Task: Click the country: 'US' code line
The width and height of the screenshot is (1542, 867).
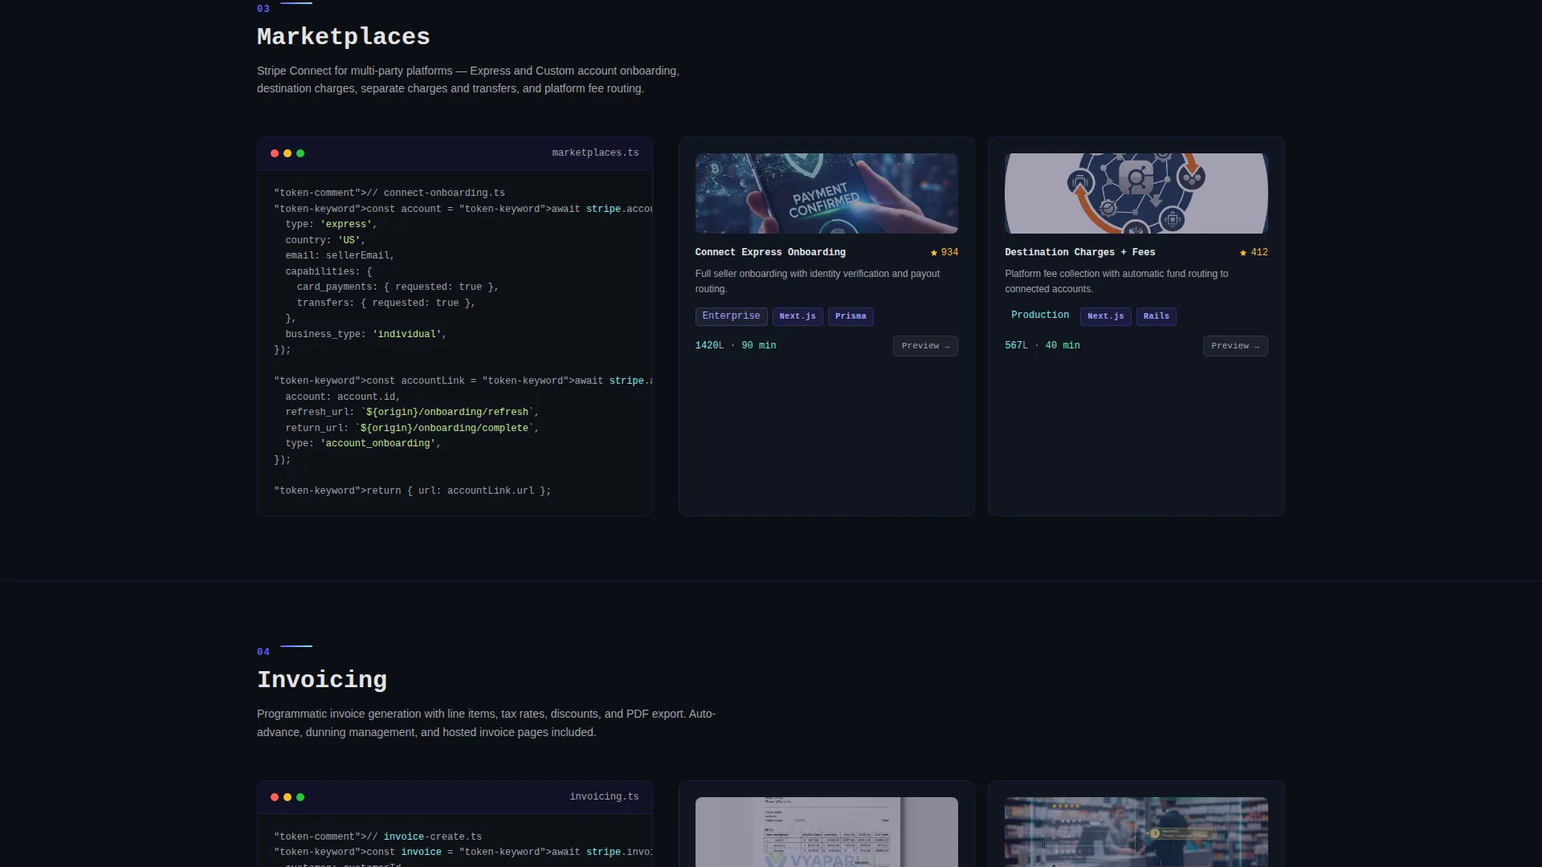Action: (325, 240)
